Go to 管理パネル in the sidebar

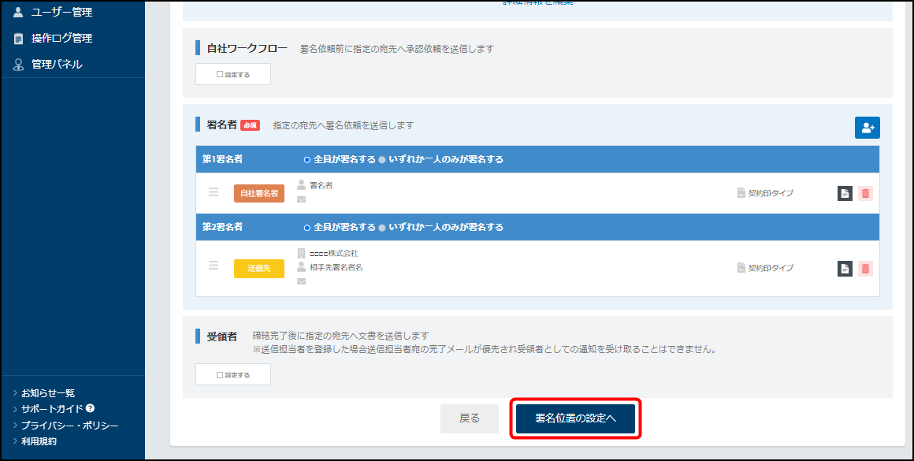click(x=57, y=64)
